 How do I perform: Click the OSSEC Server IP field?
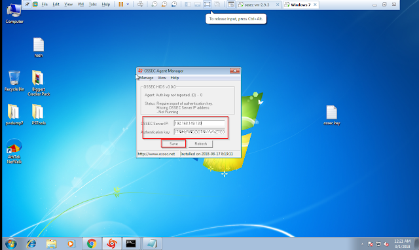(199, 123)
